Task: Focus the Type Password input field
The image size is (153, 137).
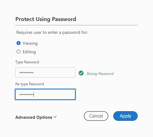Action: pos(45,72)
